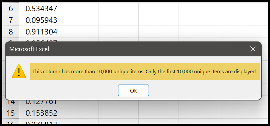Select cell containing 0.153852
This screenshot has height=126, width=270.
click(39, 113)
